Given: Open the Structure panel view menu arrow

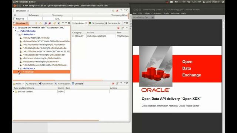Looking at the screenshot, I should [x=63, y=23].
